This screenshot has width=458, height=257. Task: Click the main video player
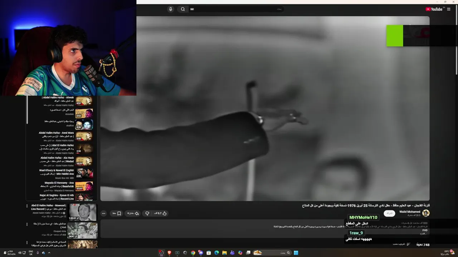265,109
